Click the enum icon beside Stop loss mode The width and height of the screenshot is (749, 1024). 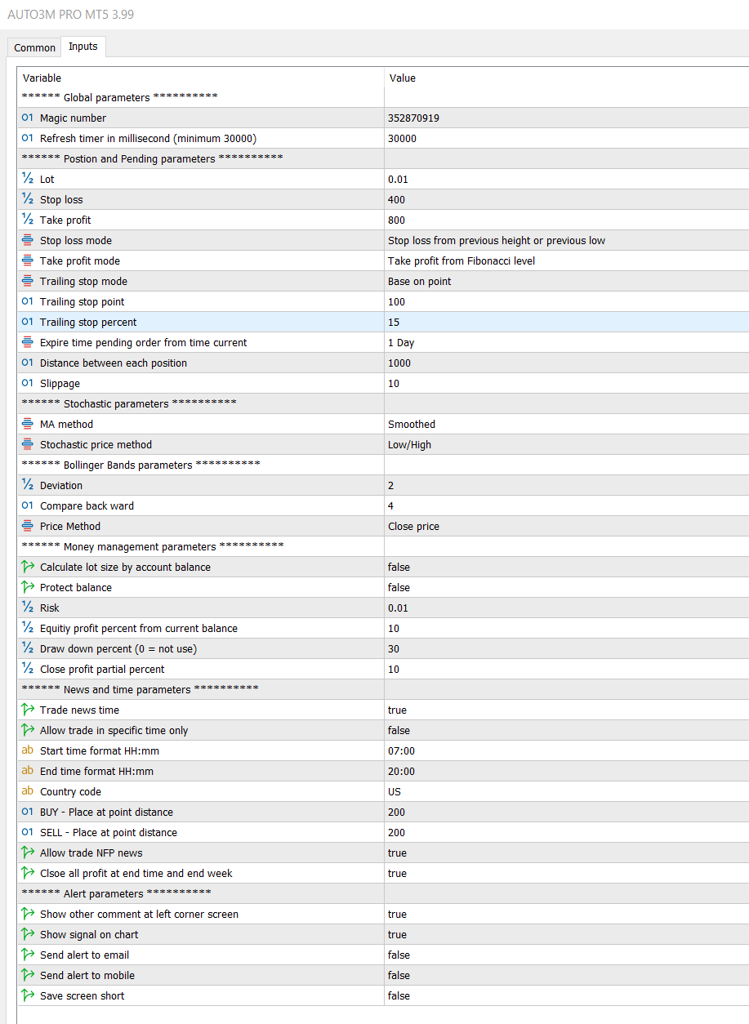[28, 240]
